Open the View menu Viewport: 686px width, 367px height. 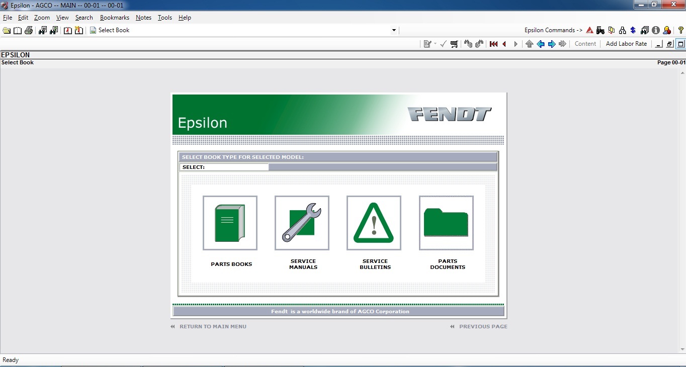(62, 18)
